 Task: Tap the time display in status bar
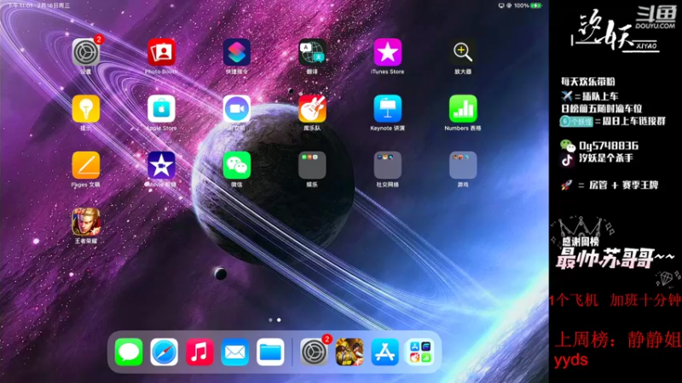[x=20, y=6]
